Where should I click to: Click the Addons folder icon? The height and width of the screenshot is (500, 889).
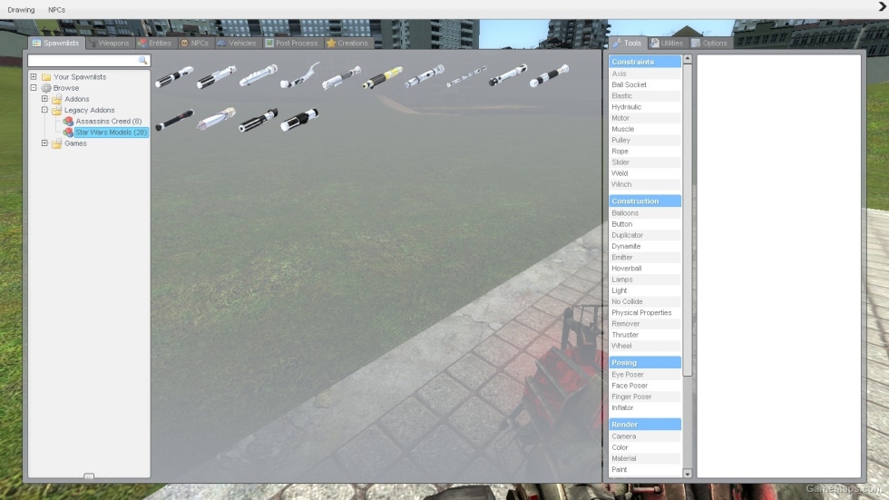click(x=56, y=99)
